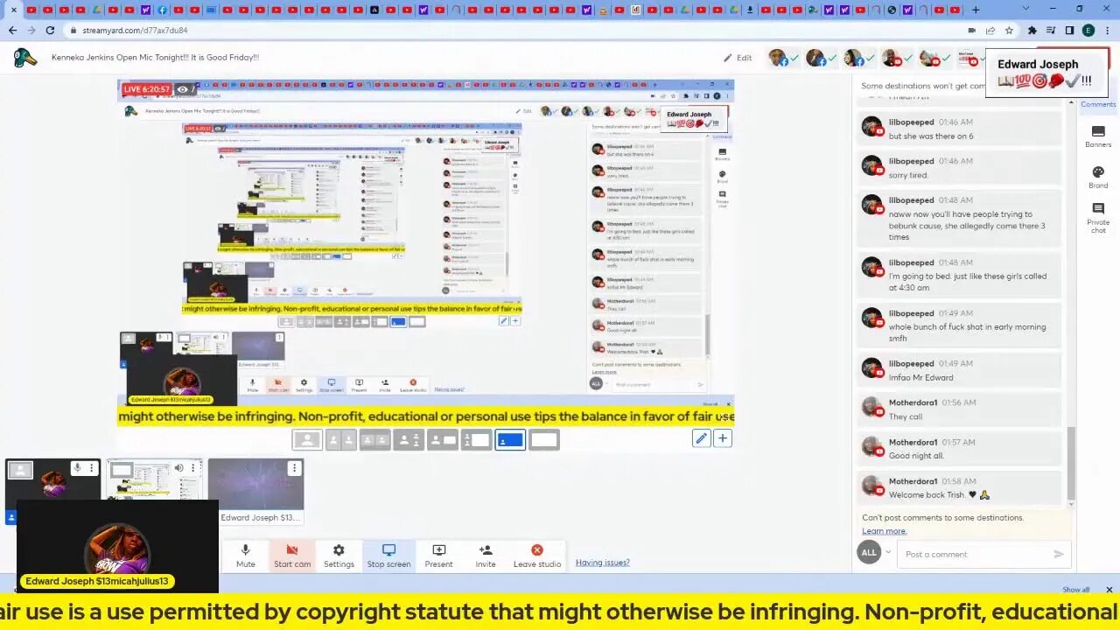The image size is (1120, 630).
Task: Open the Having issues? link
Action: 602,563
